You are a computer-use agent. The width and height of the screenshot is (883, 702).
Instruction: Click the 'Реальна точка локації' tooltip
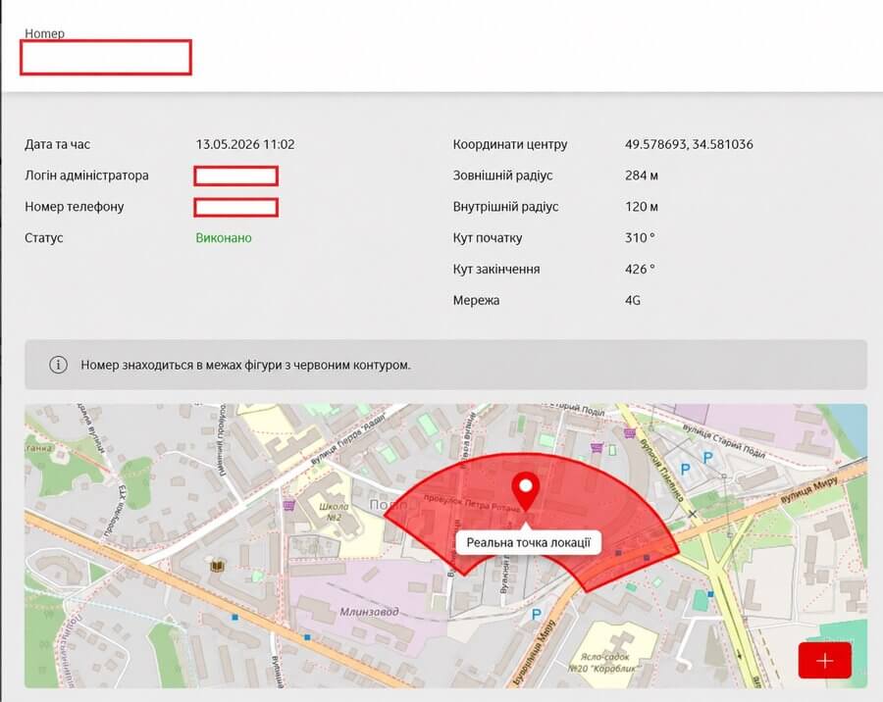tap(528, 543)
